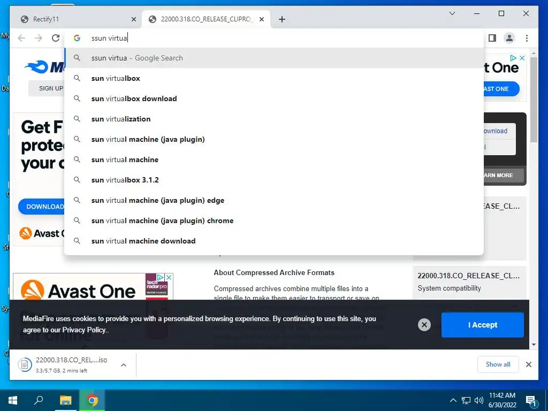Open the tab search chevron

click(x=452, y=13)
